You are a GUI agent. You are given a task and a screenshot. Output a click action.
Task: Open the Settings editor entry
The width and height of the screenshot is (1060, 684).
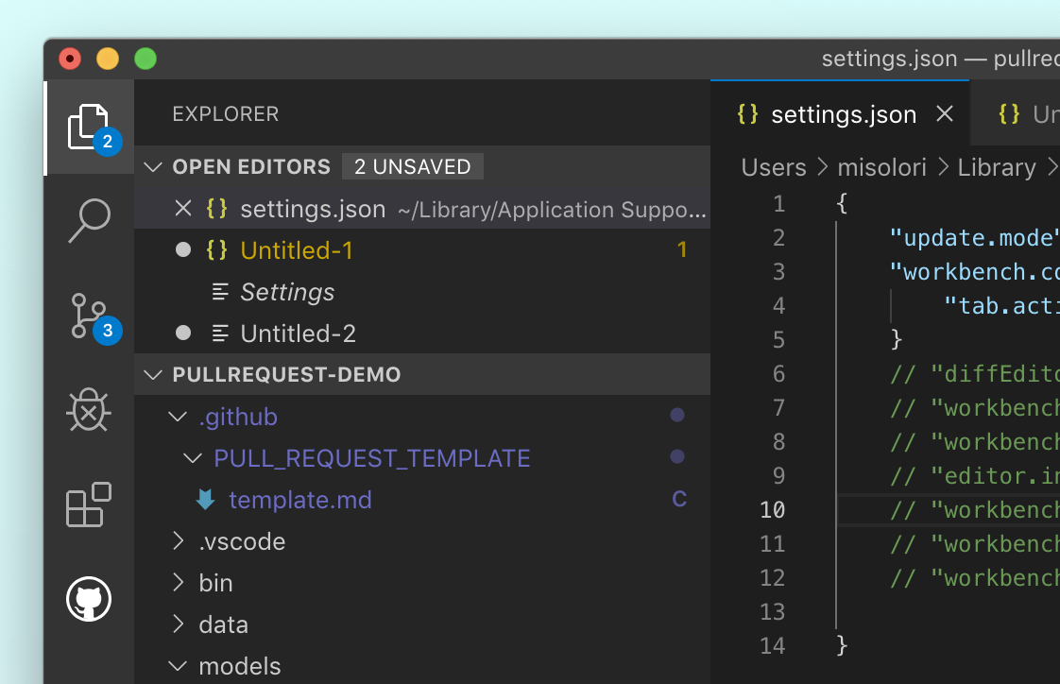click(422, 292)
